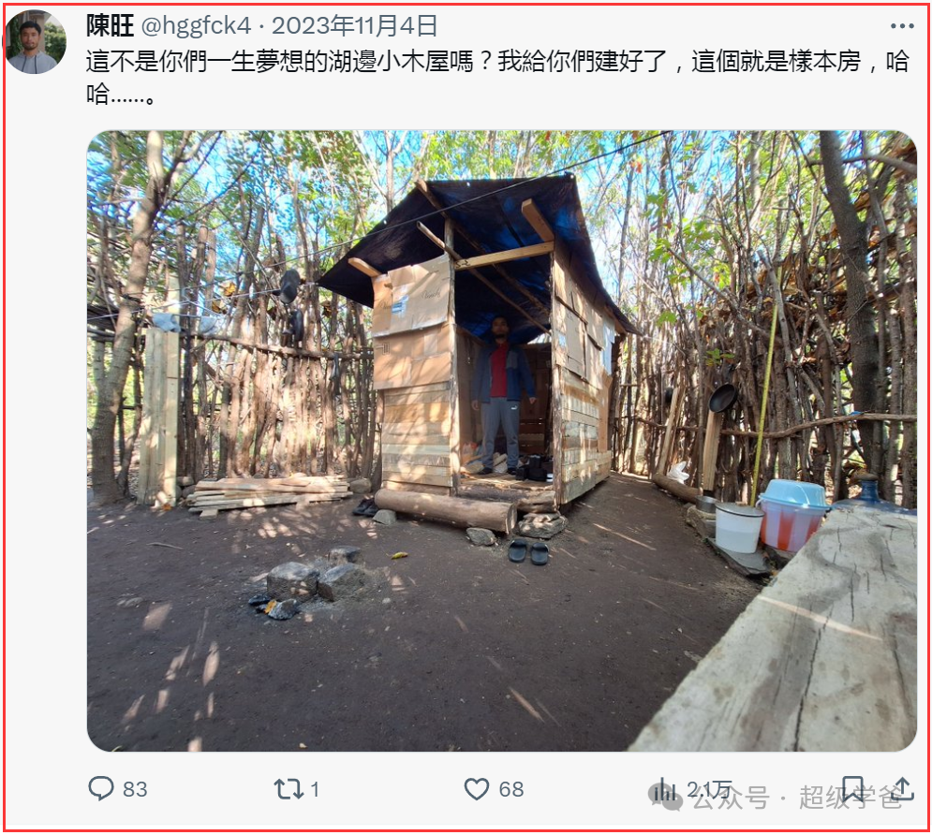Click the retweet arrows icon
This screenshot has width=932, height=835.
[x=288, y=789]
